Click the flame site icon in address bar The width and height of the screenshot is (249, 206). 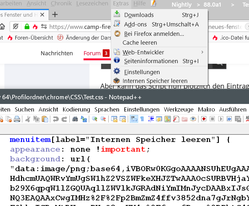(35, 26)
